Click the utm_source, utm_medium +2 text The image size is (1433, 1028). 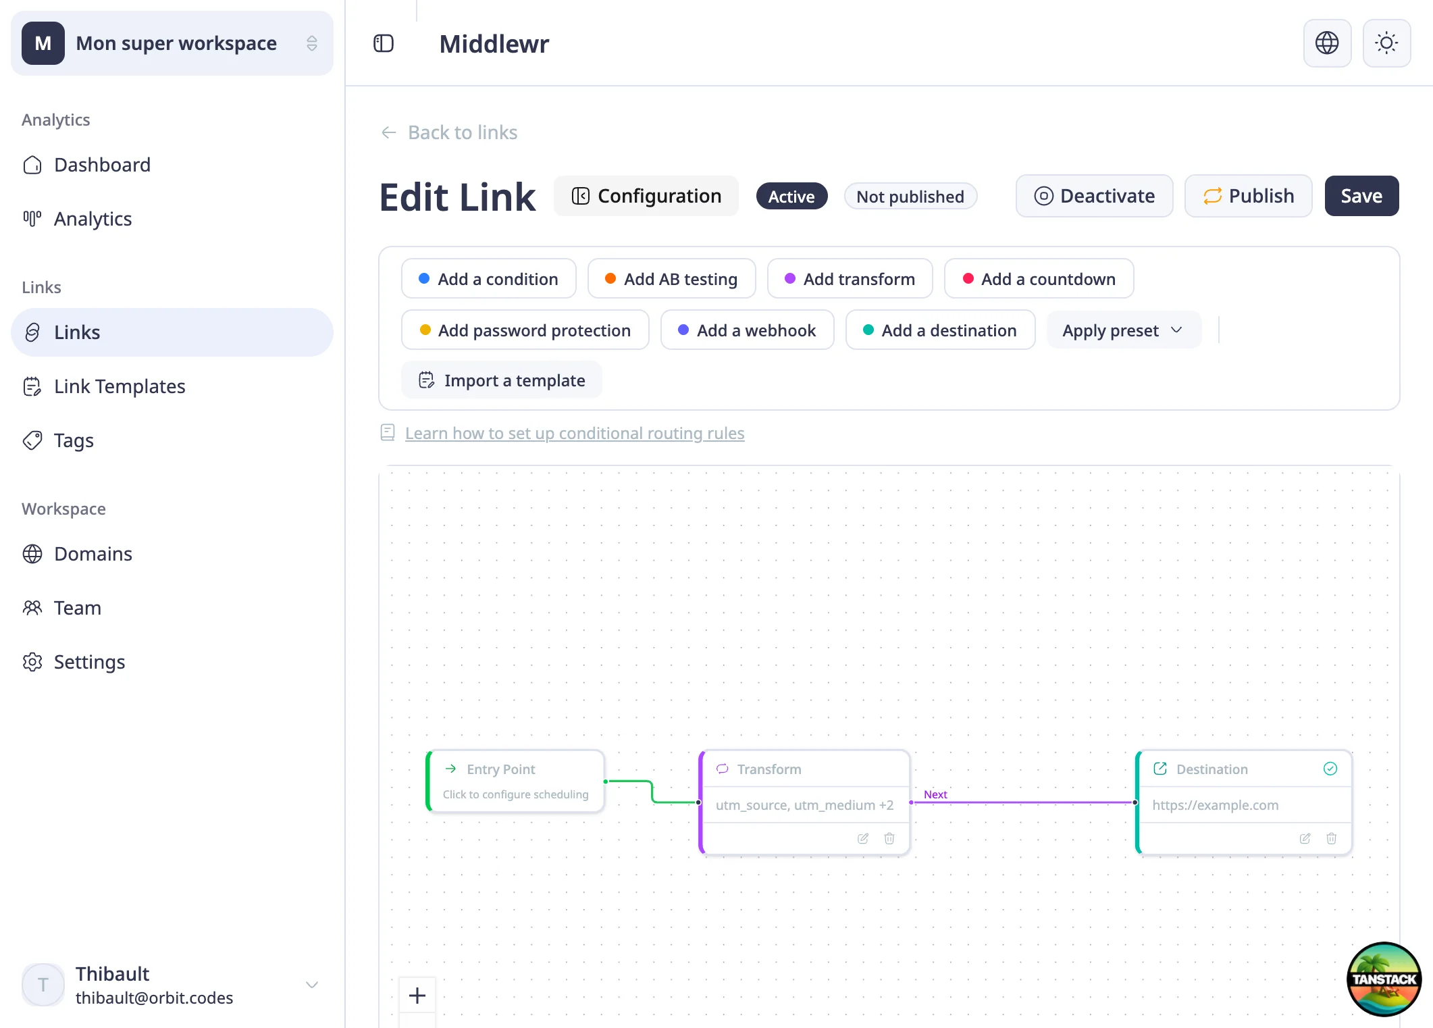coord(804,804)
